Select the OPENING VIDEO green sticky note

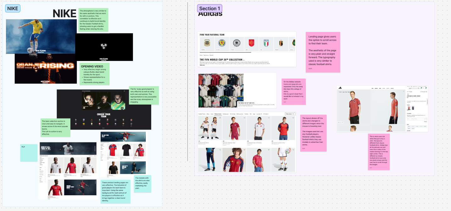[94, 74]
